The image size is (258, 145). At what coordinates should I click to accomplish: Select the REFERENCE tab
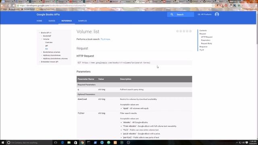point(67,21)
